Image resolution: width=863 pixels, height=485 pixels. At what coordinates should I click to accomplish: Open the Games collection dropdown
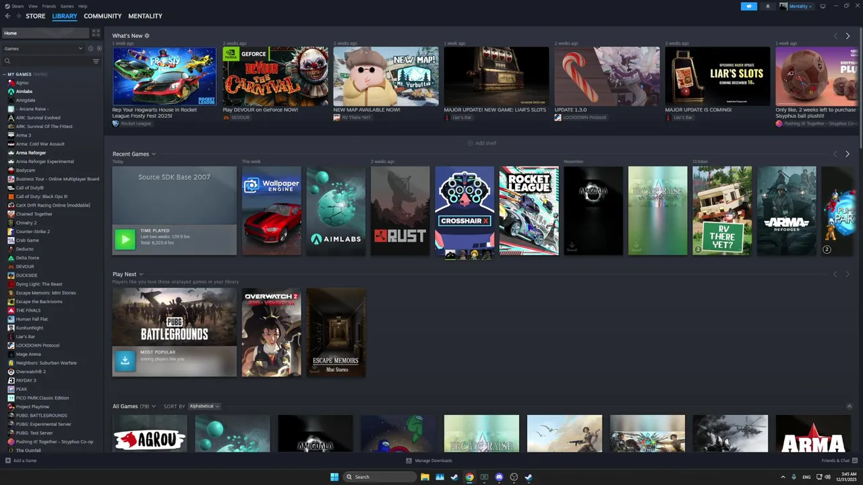point(44,48)
